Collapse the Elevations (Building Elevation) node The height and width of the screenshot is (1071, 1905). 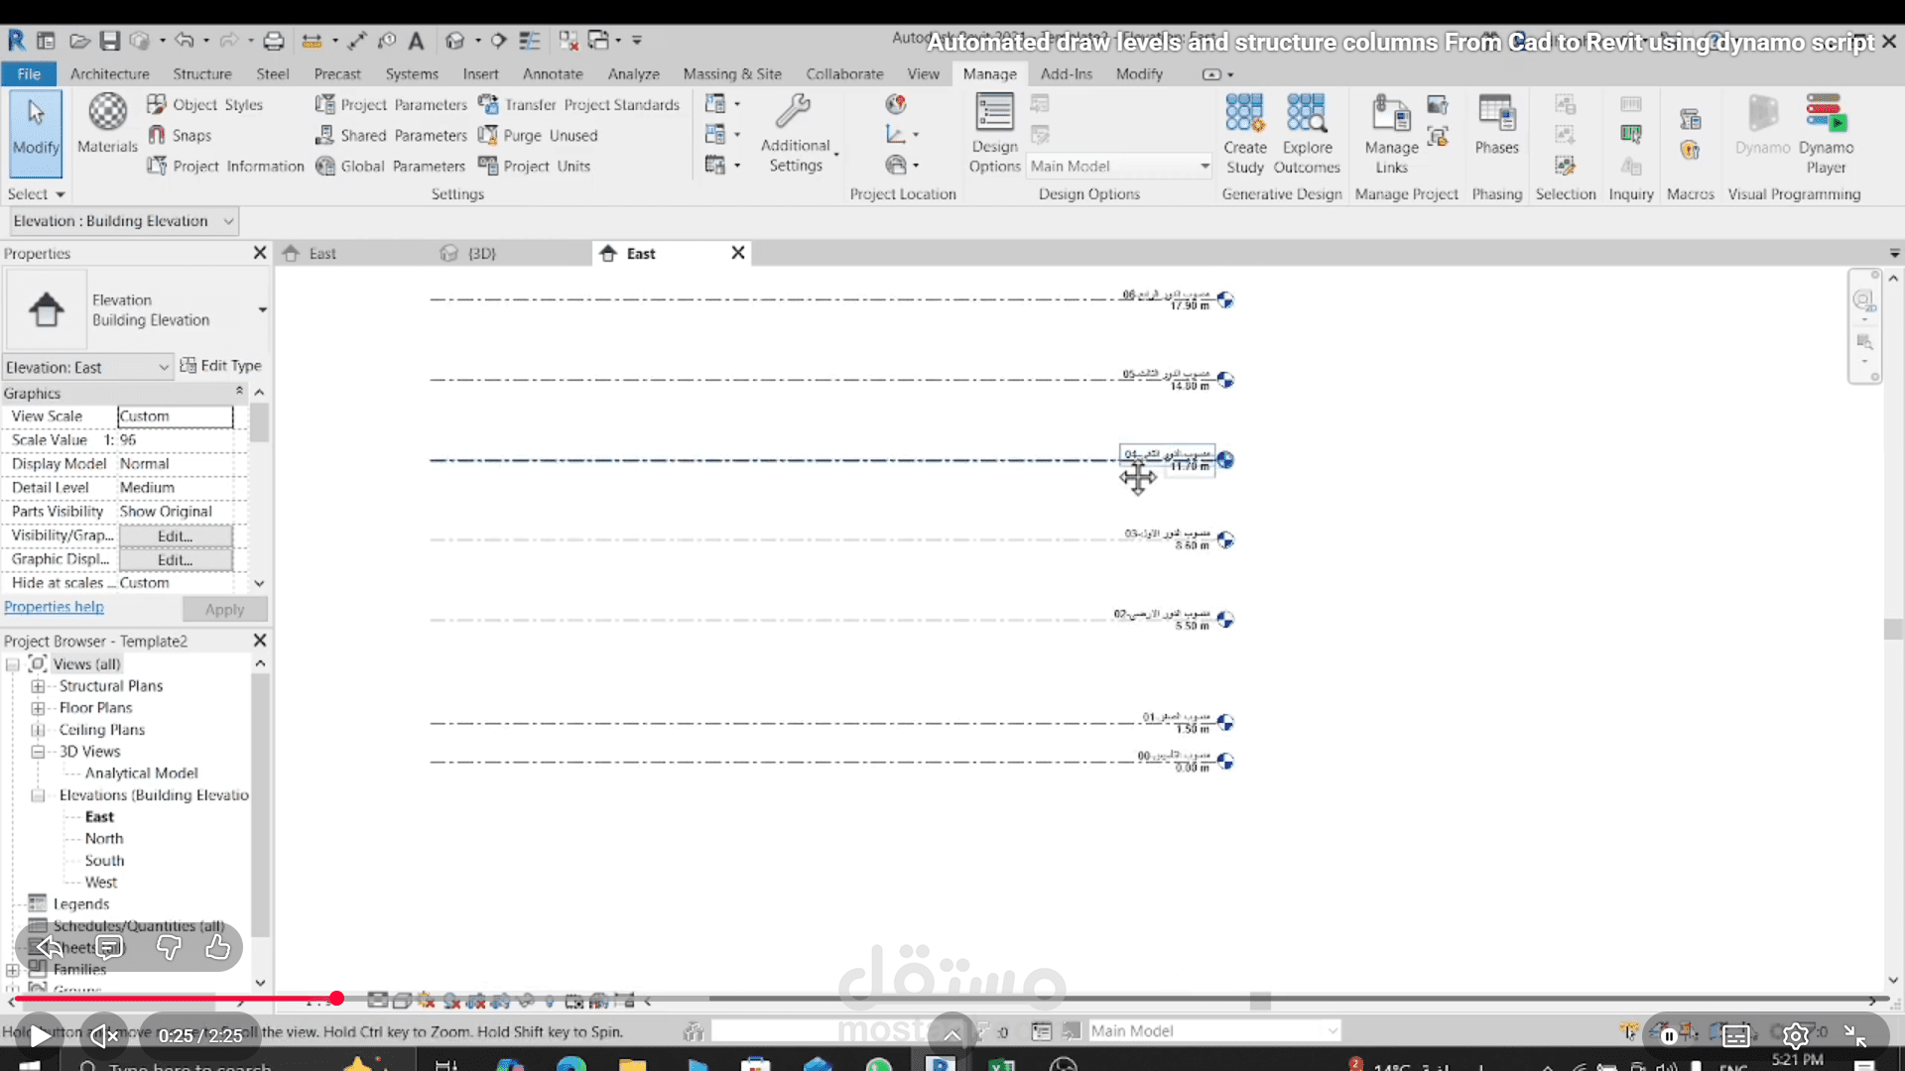pyautogui.click(x=38, y=795)
